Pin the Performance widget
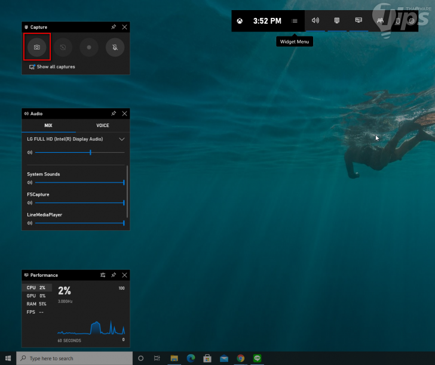 114,275
